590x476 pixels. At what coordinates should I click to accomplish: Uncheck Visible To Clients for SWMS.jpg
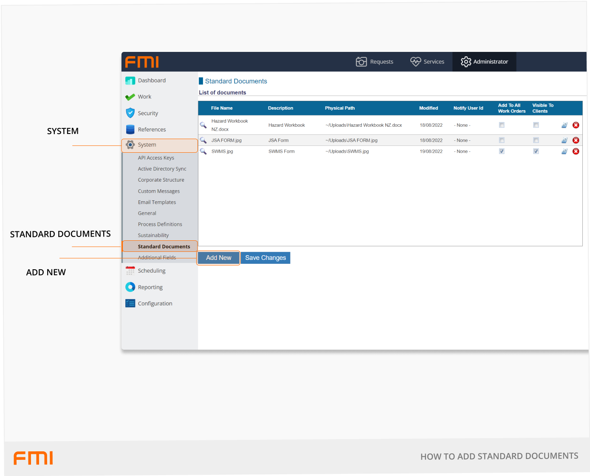click(x=536, y=151)
